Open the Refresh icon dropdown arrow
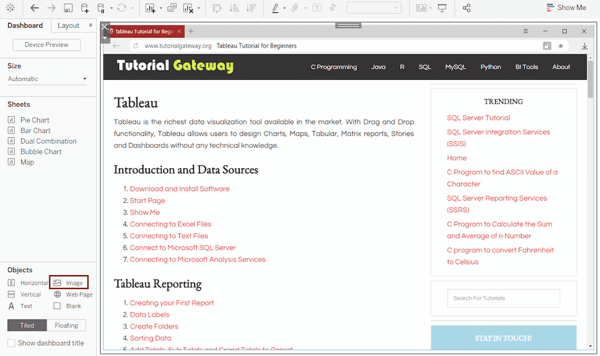This screenshot has height=356, width=600. (x=132, y=8)
